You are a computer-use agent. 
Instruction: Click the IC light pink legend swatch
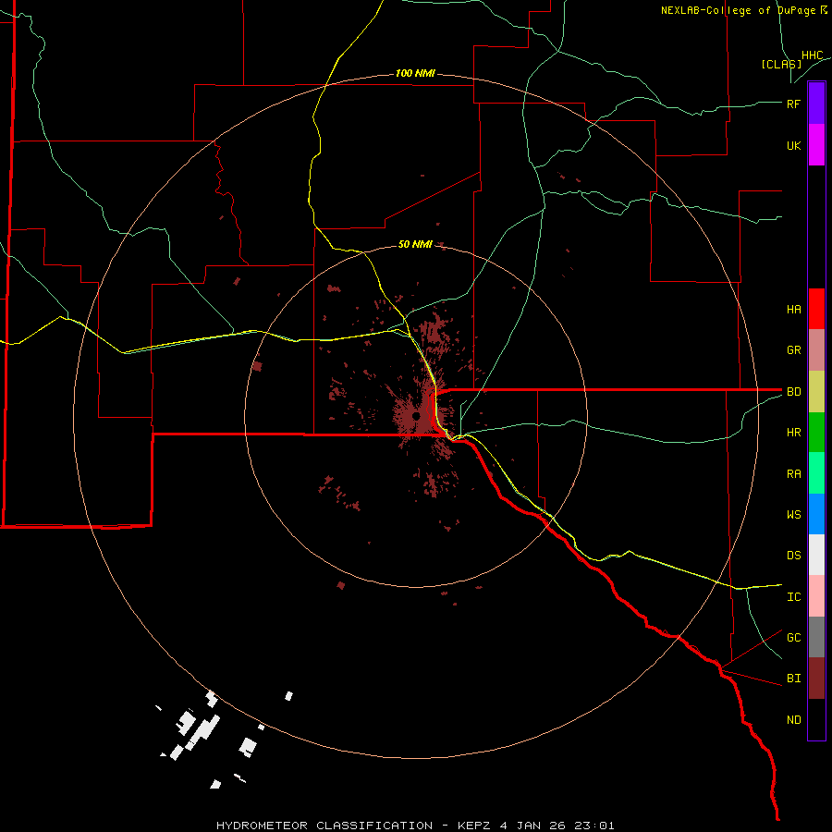816,596
